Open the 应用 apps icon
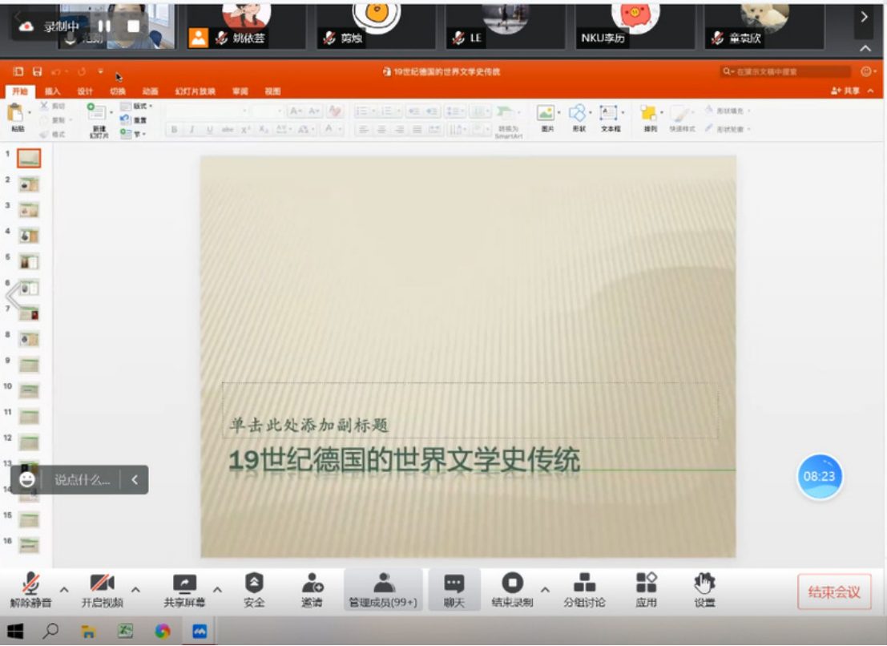The image size is (887, 646). [x=646, y=590]
